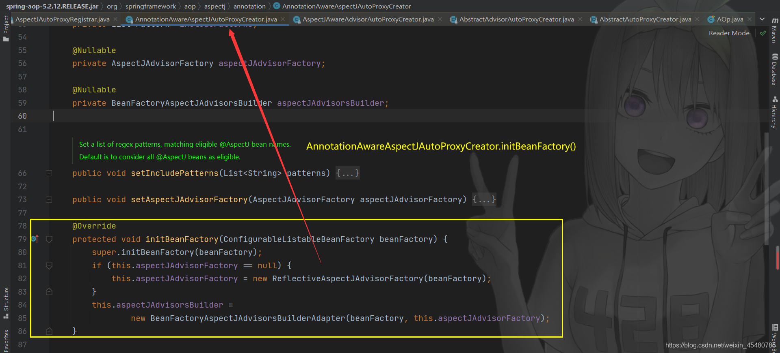Show the hidden tabs dropdown list
The image size is (780, 353).
pos(762,19)
